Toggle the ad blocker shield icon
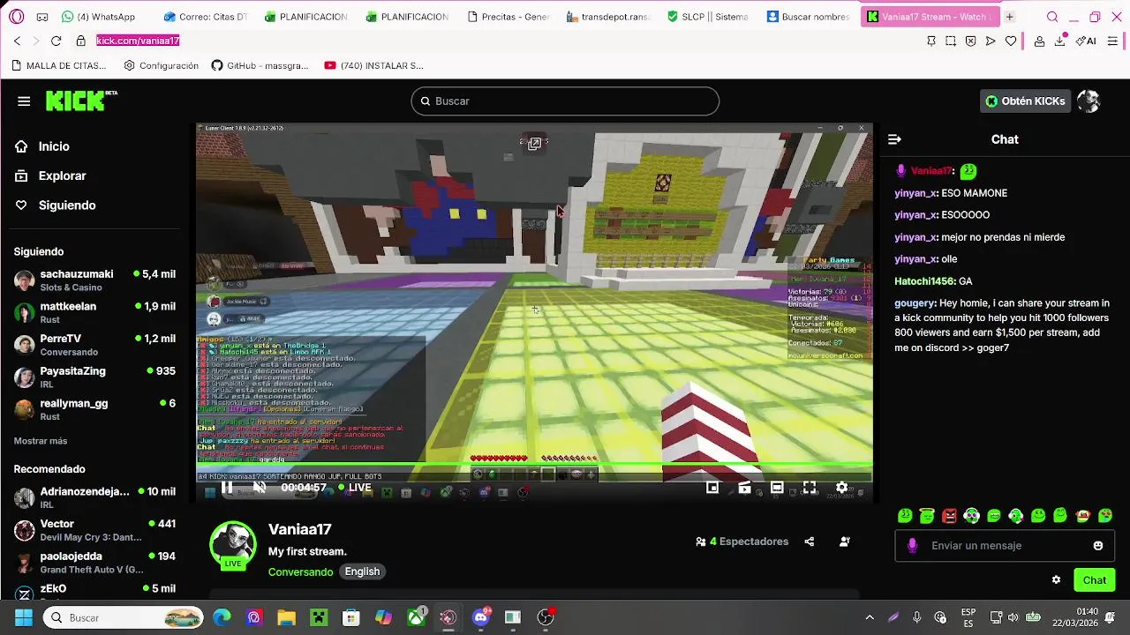The image size is (1130, 635). pyautogui.click(x=970, y=41)
